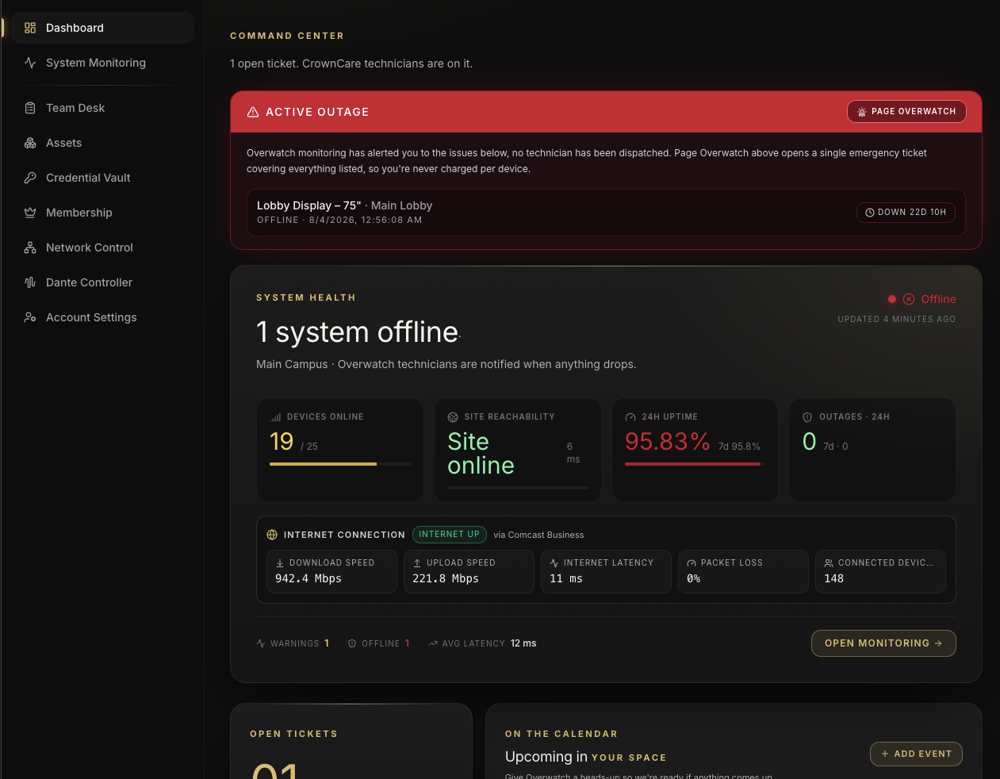Open Team Desk from sidebar
1000x779 pixels.
pyautogui.click(x=102, y=108)
